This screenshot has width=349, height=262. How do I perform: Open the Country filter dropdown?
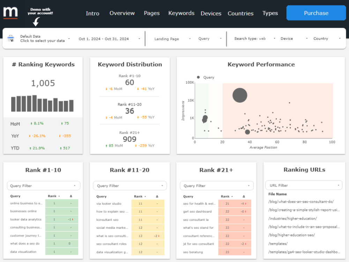(x=327, y=38)
